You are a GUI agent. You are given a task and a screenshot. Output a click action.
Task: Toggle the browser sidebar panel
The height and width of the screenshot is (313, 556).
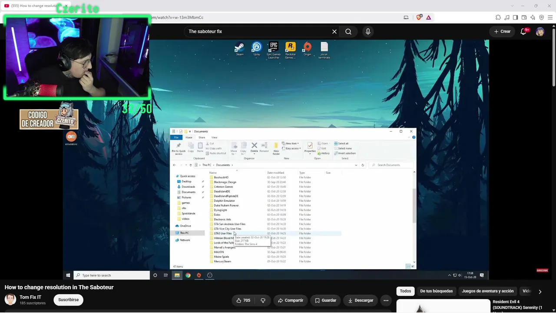[x=516, y=17]
